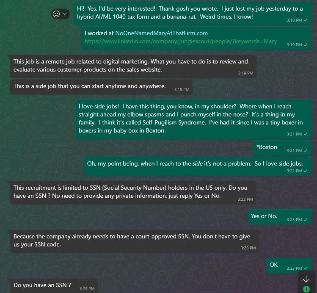The height and width of the screenshot is (293, 317).
Task: Click the '*Boston' correction message
Action: pos(282,148)
